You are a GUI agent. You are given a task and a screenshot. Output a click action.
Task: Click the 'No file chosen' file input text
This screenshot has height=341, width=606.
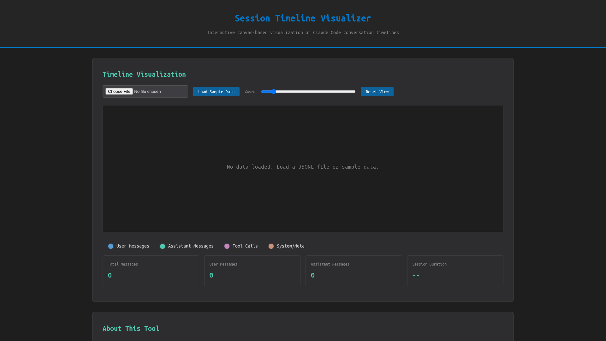[147, 92]
